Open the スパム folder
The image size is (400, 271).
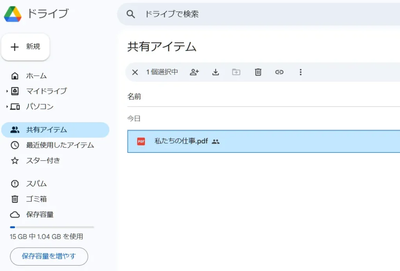pos(36,183)
